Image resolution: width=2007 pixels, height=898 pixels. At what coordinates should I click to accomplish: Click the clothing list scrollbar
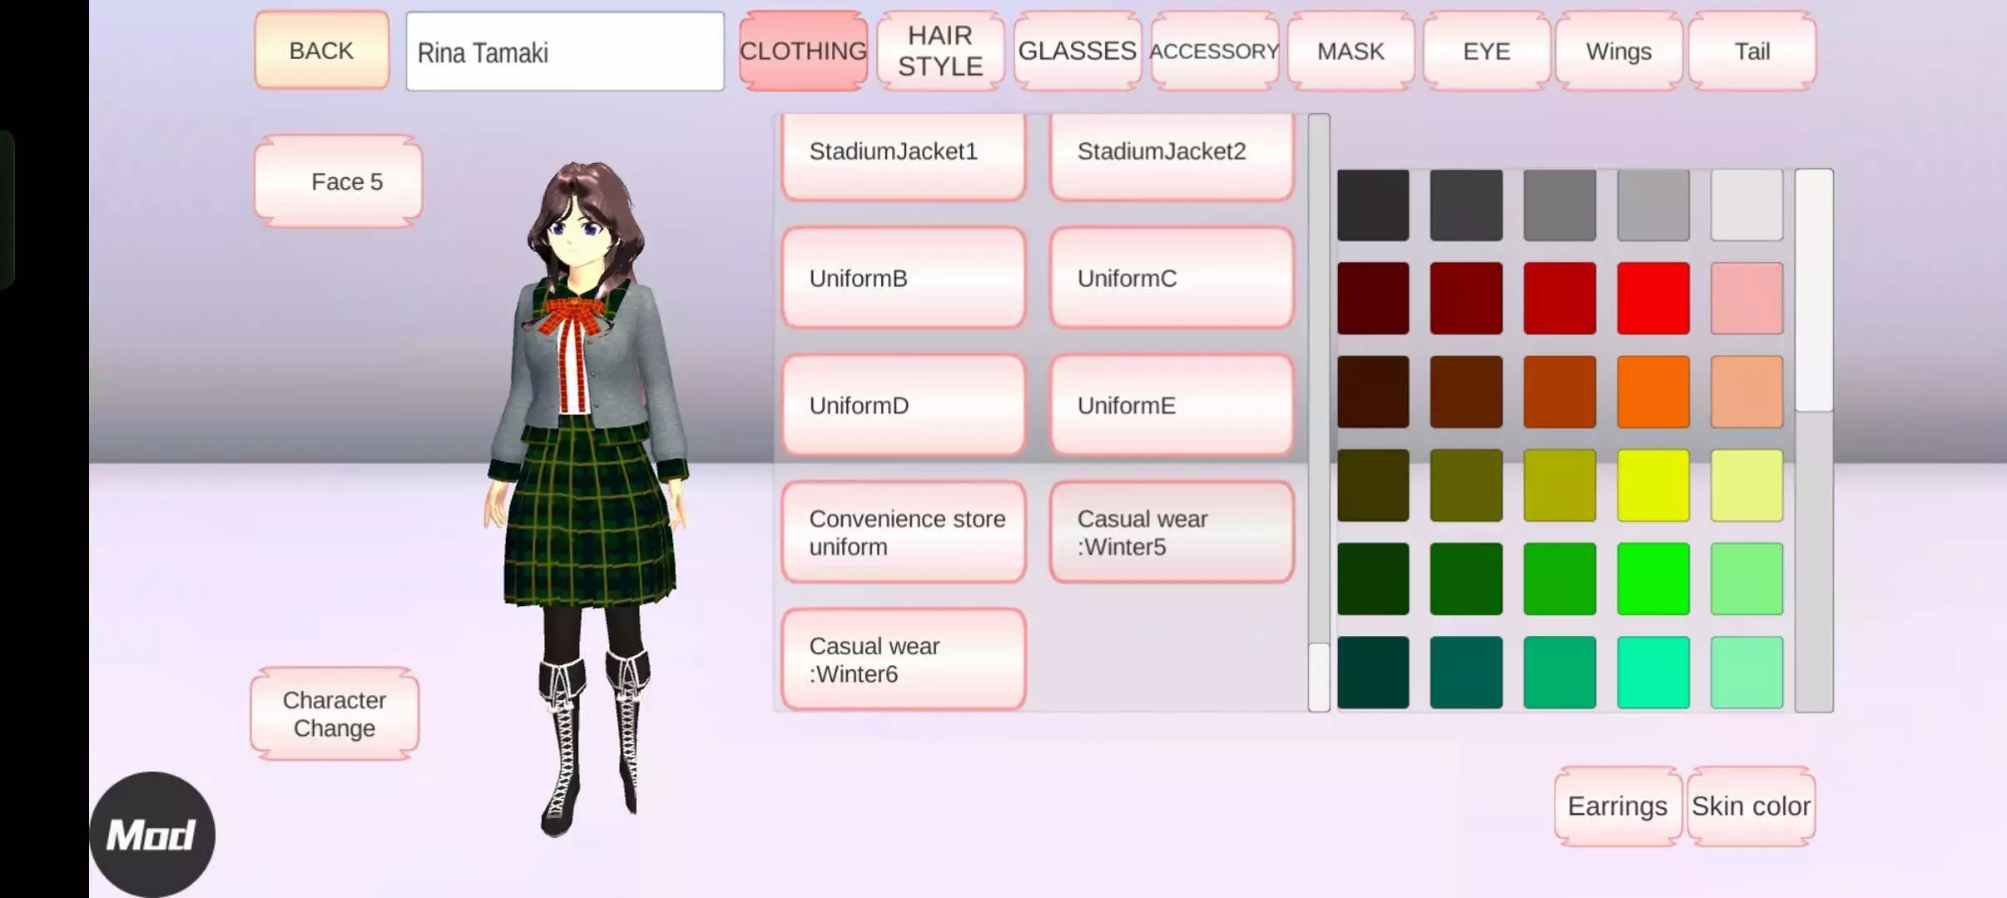(1319, 676)
